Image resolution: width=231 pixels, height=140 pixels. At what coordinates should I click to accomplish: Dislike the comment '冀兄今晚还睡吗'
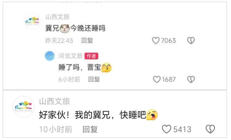pos(191,41)
